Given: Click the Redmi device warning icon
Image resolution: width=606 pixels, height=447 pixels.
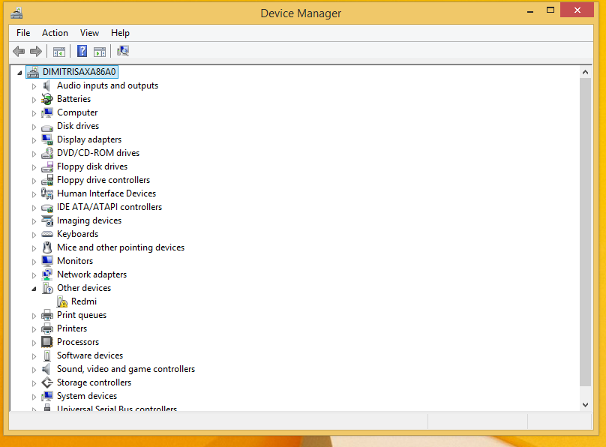Looking at the screenshot, I should click(62, 301).
